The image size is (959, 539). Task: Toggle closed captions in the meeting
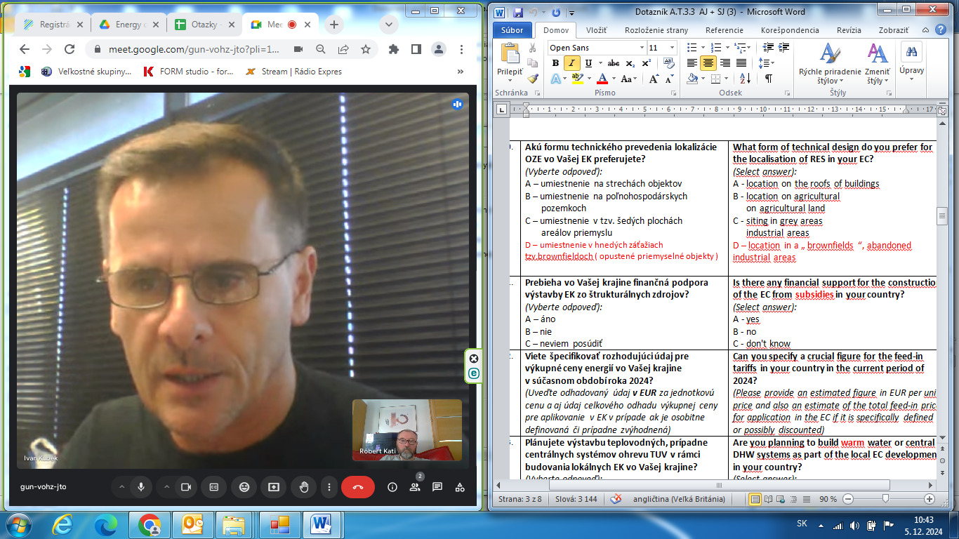(213, 487)
